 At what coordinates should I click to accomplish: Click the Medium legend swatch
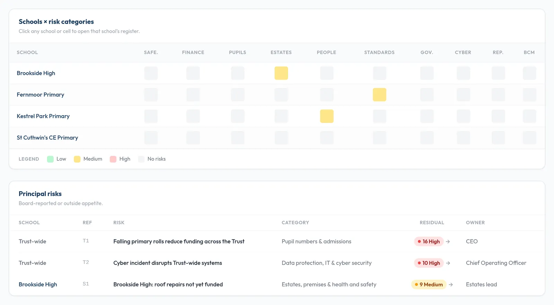(x=77, y=159)
